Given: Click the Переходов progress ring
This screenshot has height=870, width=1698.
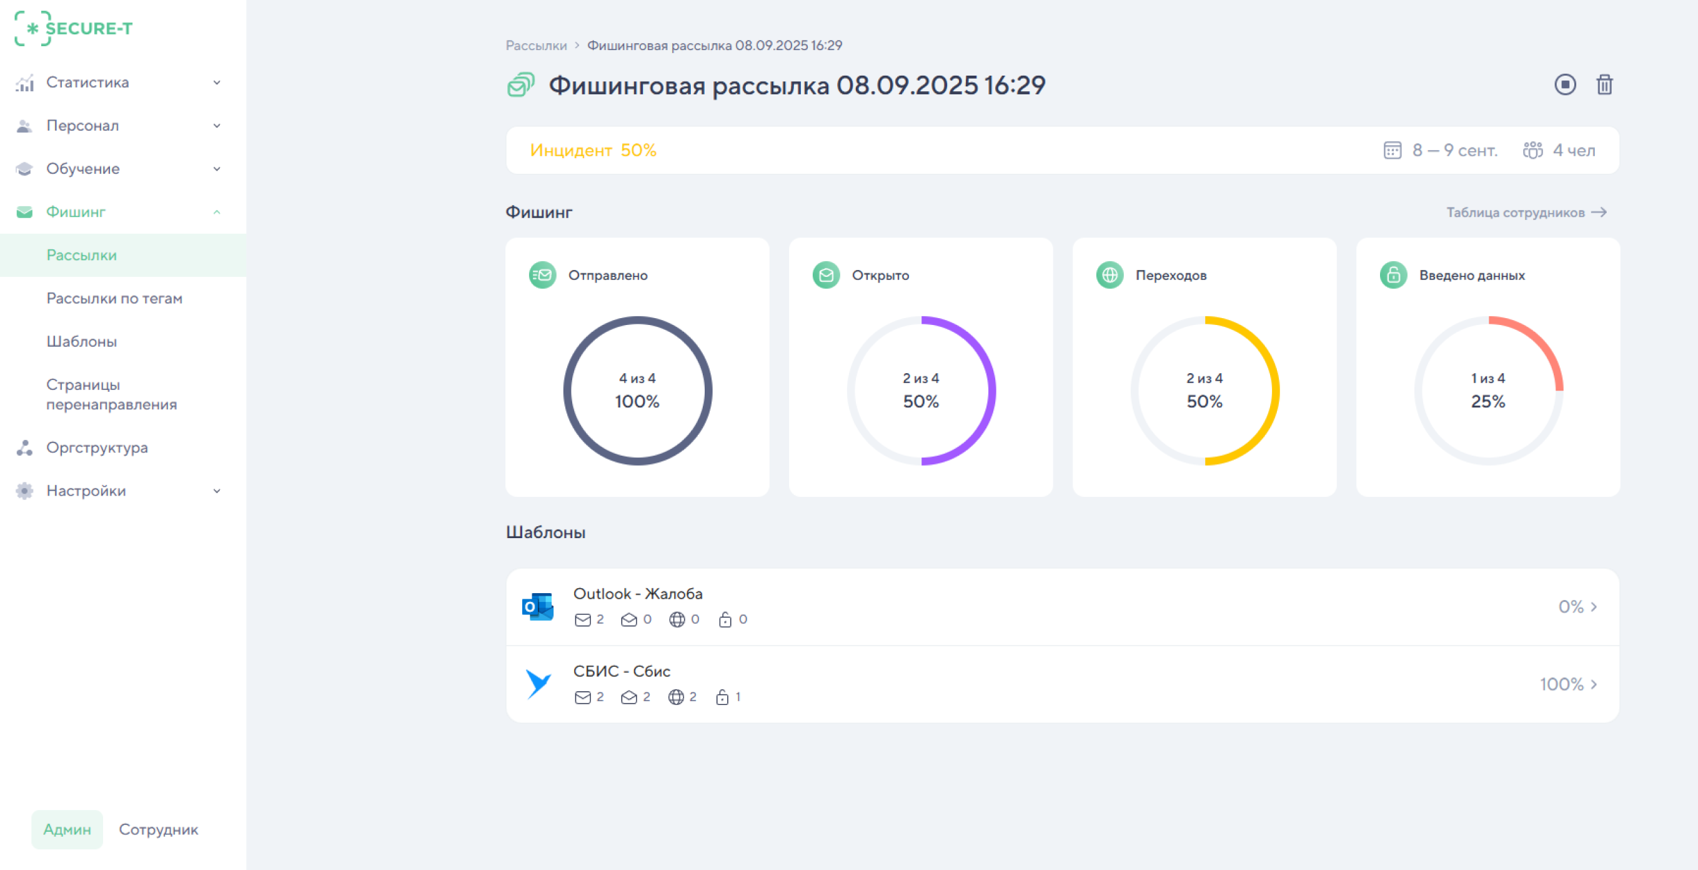Looking at the screenshot, I should pos(1204,390).
